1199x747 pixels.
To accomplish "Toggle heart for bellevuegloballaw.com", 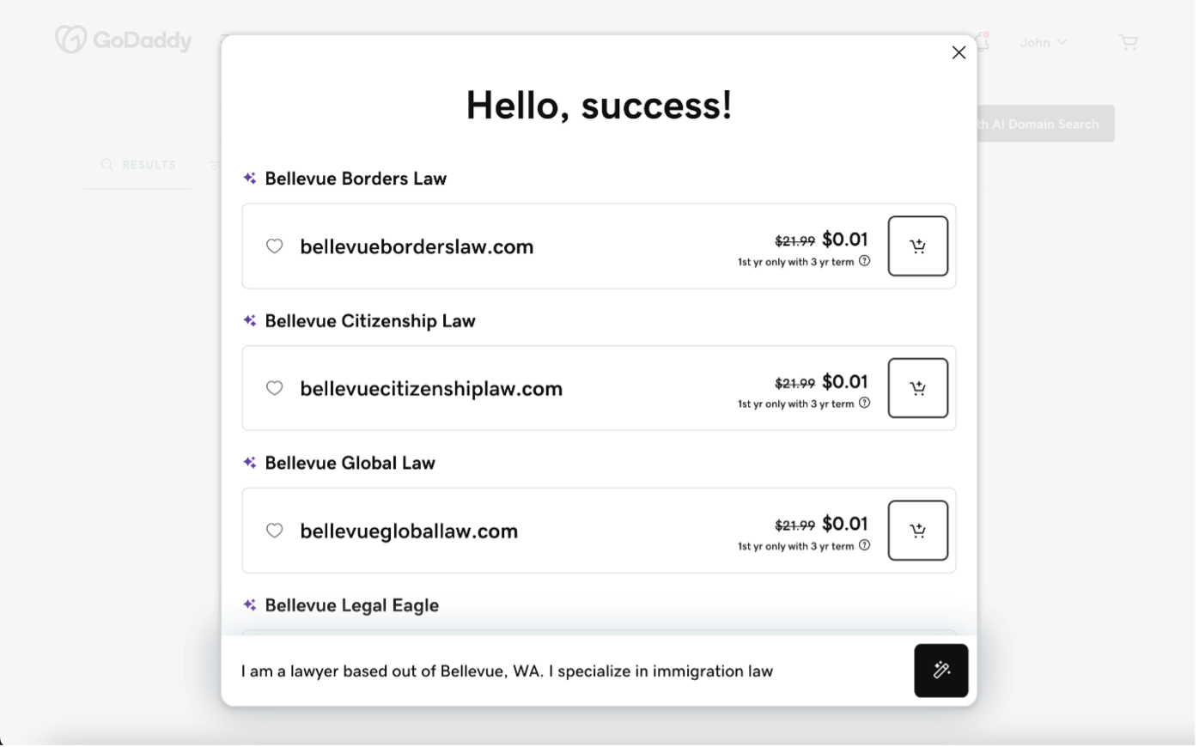I will [x=275, y=531].
